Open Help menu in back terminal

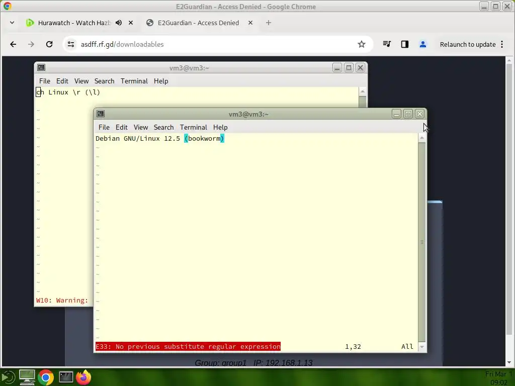point(161,81)
